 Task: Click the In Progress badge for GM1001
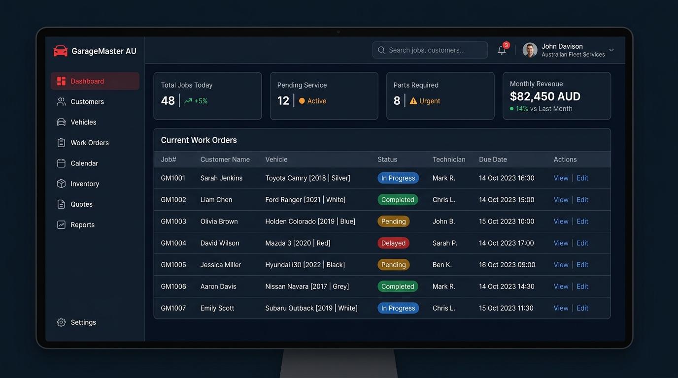coord(398,178)
